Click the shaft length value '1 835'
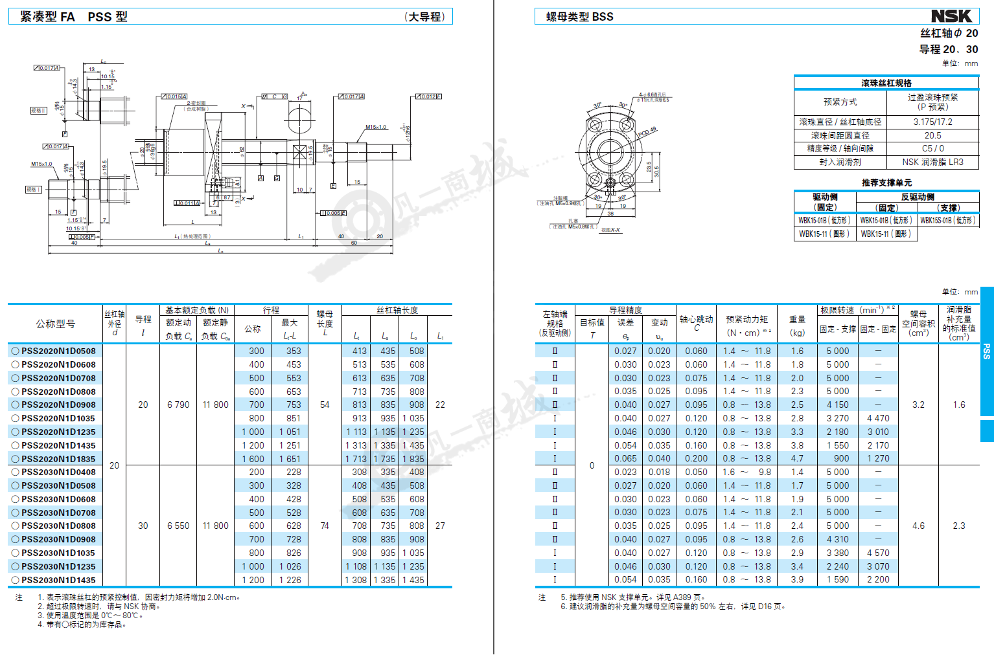The width and height of the screenshot is (994, 655). click(413, 459)
